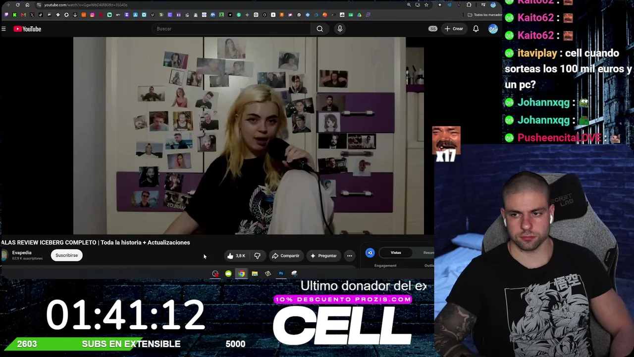The width and height of the screenshot is (634, 357).
Task: Open the Gmail bookmark
Action: [x=23, y=15]
